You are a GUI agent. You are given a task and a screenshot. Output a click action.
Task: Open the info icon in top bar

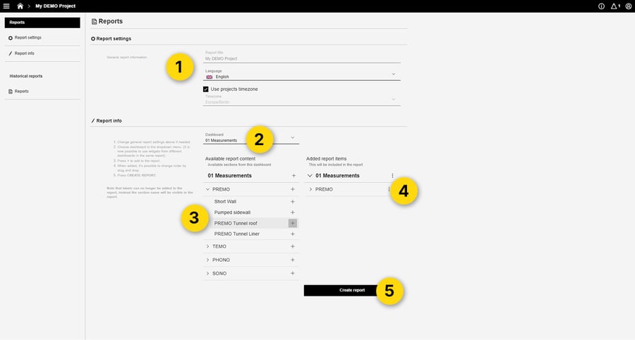click(601, 6)
